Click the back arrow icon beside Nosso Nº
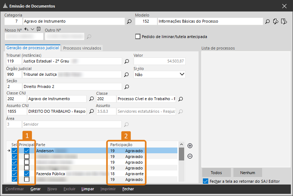This screenshot has height=196, width=293. tap(26, 29)
